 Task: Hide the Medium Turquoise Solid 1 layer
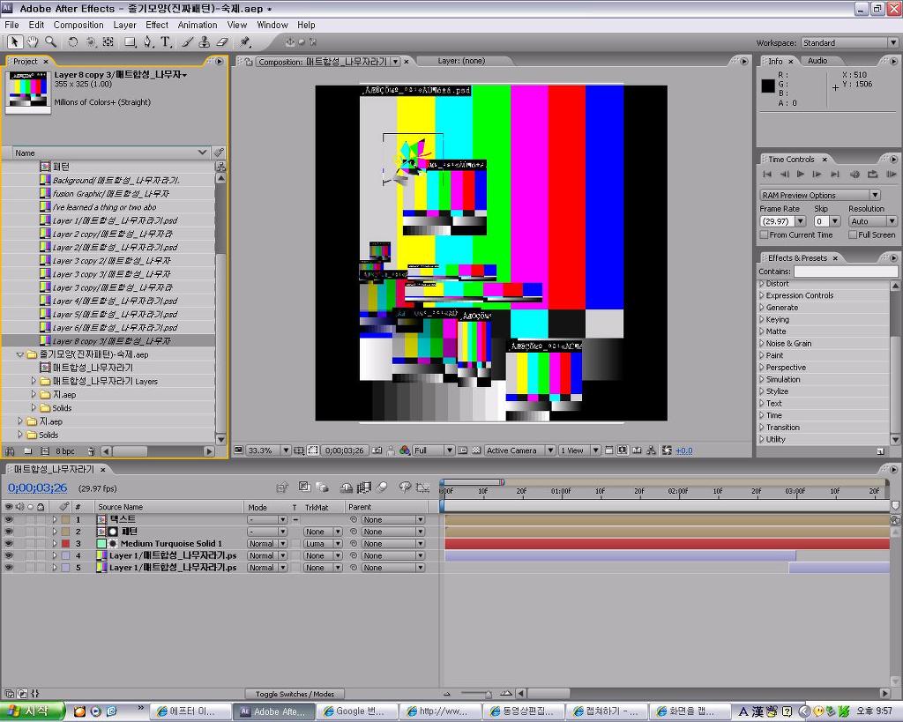9,544
